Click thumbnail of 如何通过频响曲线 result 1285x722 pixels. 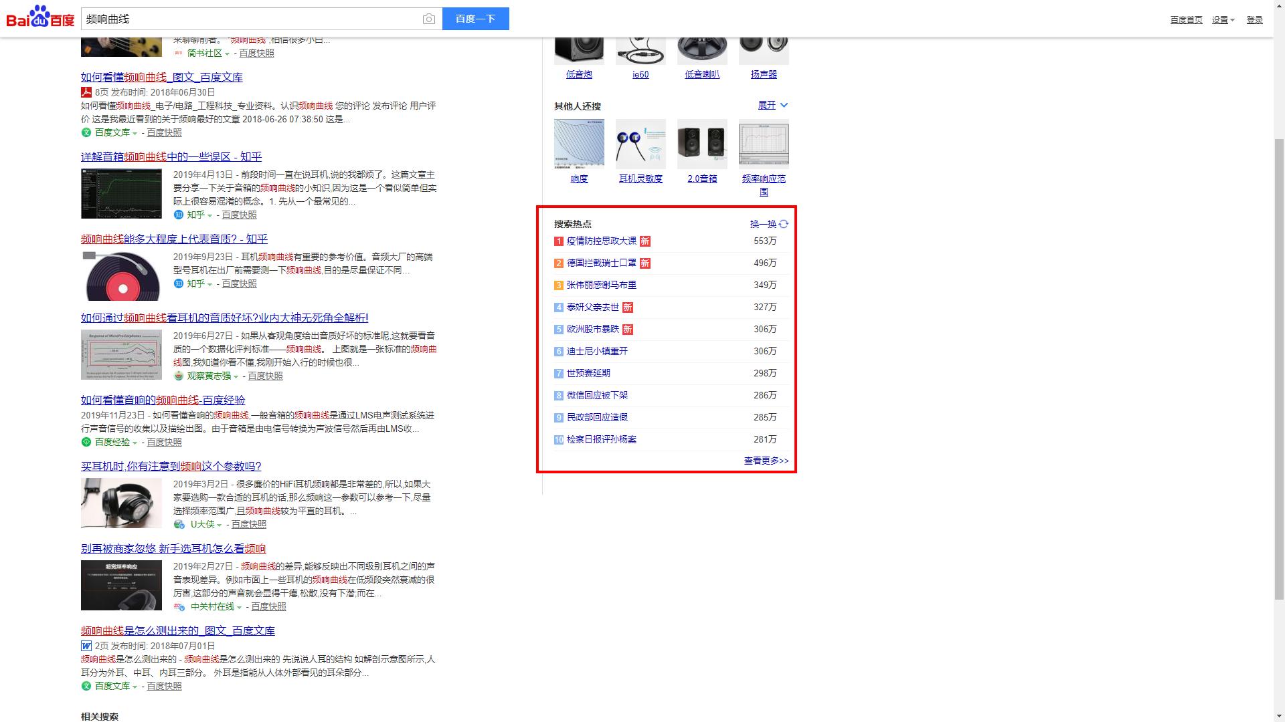(121, 354)
